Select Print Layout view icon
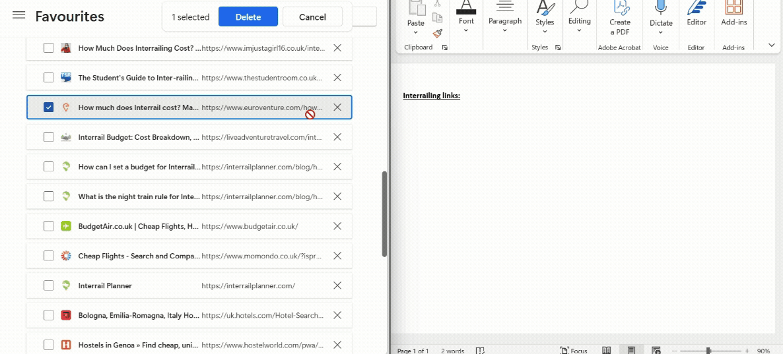Viewport: 783px width, 354px height. point(631,351)
